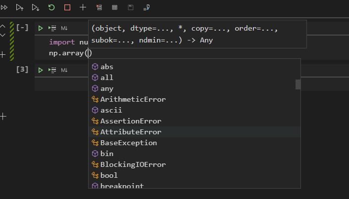The width and height of the screenshot is (349, 199).
Task: Run cell [3] line by line
Action: [52, 70]
